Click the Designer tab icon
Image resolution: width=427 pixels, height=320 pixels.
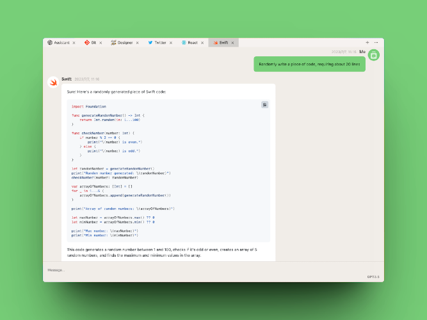[x=113, y=43]
